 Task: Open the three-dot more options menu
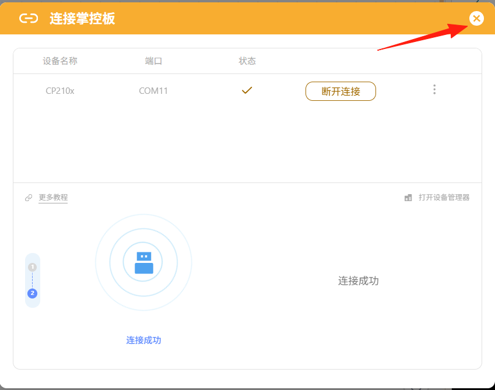(434, 90)
